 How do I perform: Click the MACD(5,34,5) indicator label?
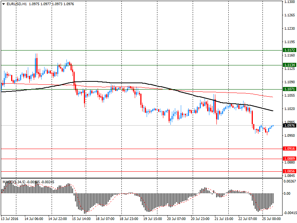tap(14, 182)
